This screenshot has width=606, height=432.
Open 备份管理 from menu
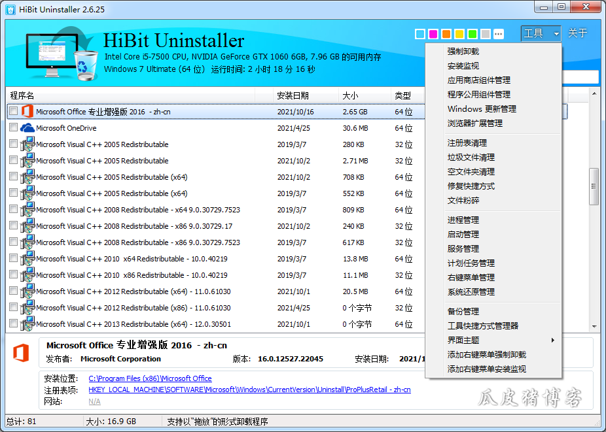pyautogui.click(x=493, y=312)
